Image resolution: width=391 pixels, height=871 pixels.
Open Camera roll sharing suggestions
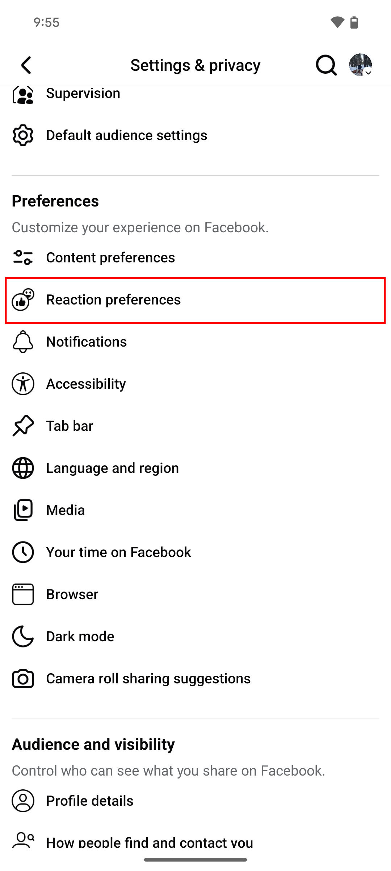148,679
